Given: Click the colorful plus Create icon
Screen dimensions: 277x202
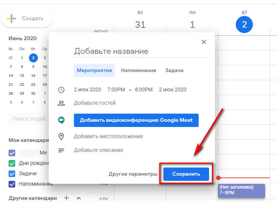Looking at the screenshot, I should tap(12, 19).
